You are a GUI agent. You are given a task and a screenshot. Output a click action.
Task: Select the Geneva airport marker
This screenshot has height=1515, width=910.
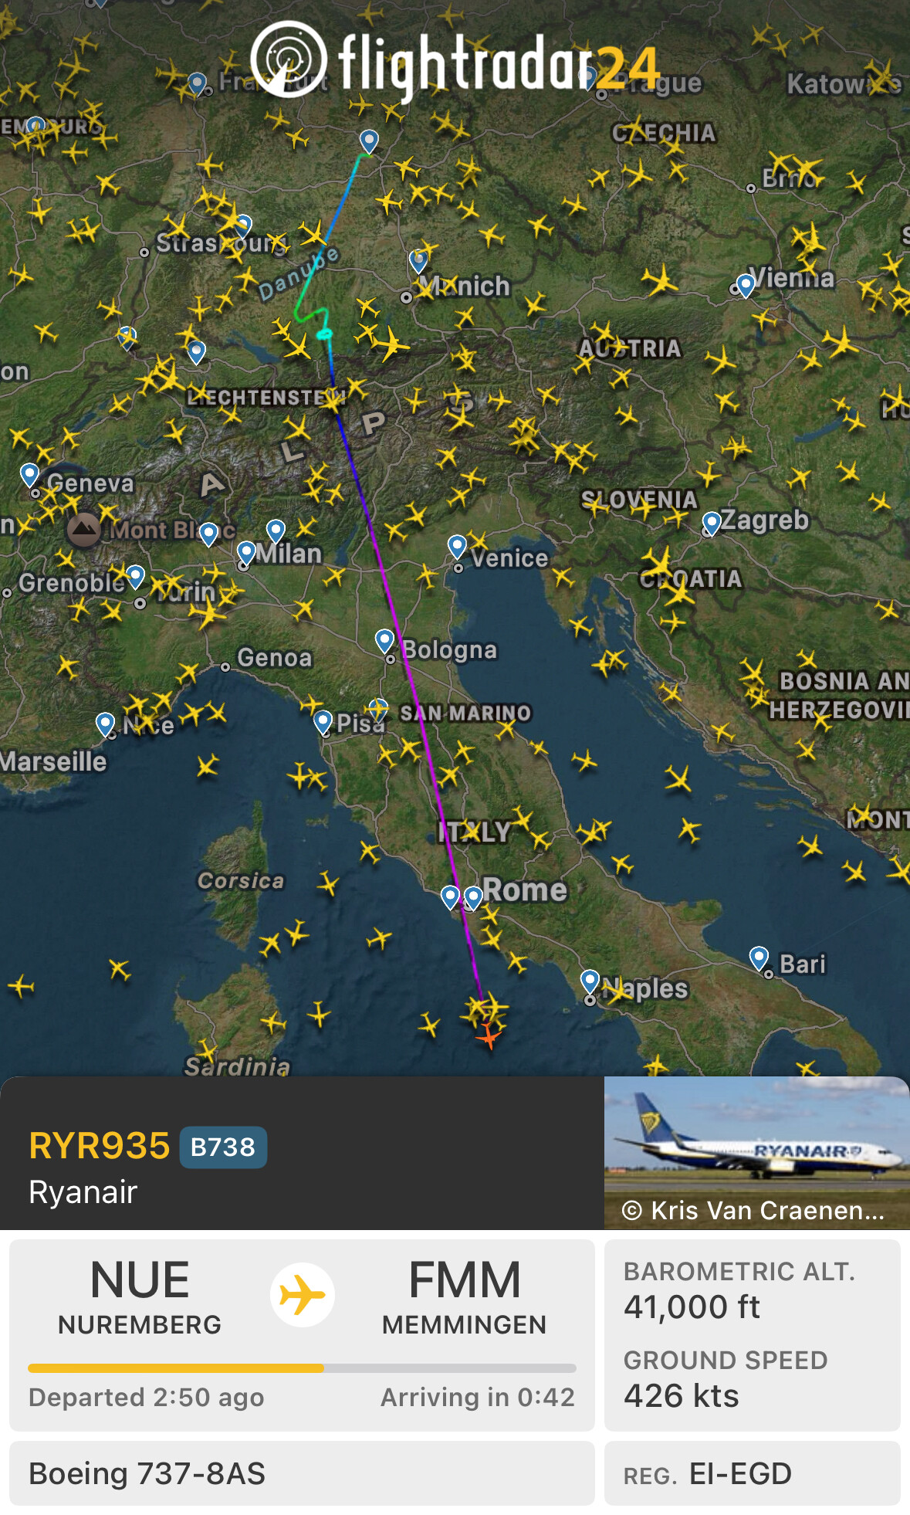30,474
